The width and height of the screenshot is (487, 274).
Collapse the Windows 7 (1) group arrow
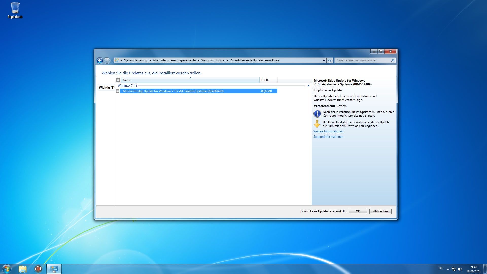tap(308, 86)
